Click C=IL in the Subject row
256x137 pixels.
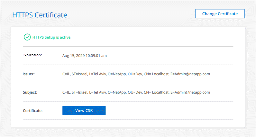coord(67,92)
